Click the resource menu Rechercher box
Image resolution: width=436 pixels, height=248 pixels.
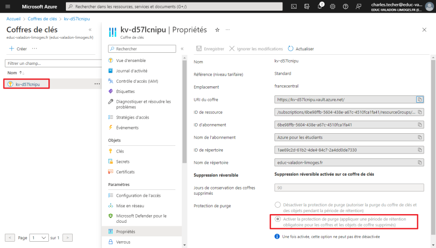tap(142, 48)
